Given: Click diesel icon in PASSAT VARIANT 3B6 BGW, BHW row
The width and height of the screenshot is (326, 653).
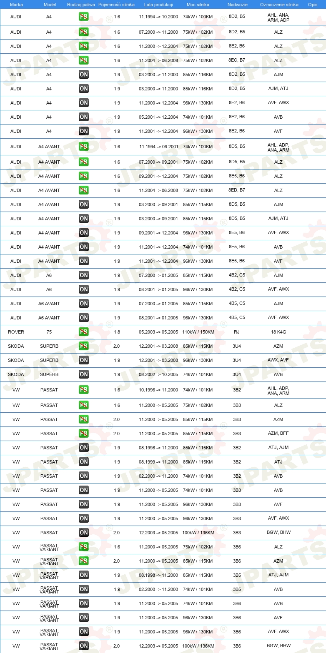Looking at the screenshot, I should click(x=84, y=646).
